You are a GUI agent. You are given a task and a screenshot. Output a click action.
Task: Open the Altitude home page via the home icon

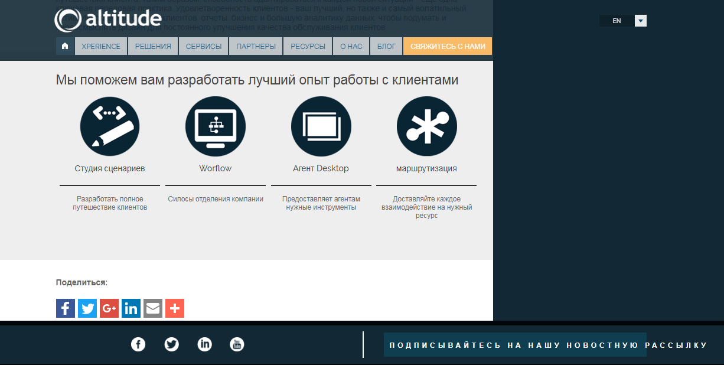click(65, 45)
